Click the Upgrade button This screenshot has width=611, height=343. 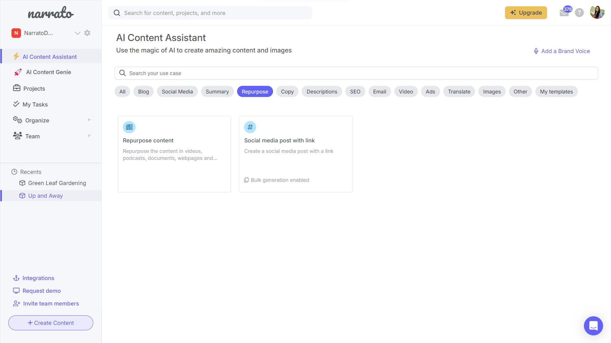pyautogui.click(x=526, y=13)
